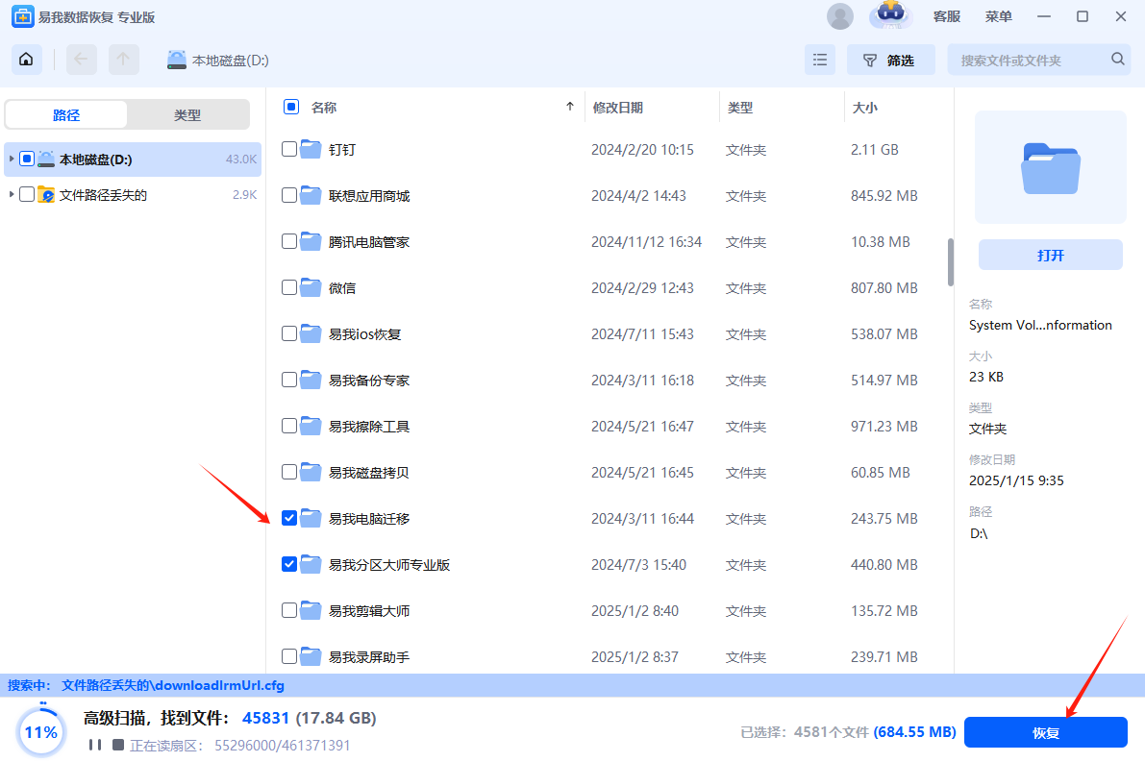Screen dimensions: 1145x762
Task: Check the 易我ios恢复 checkbox
Action: click(289, 333)
